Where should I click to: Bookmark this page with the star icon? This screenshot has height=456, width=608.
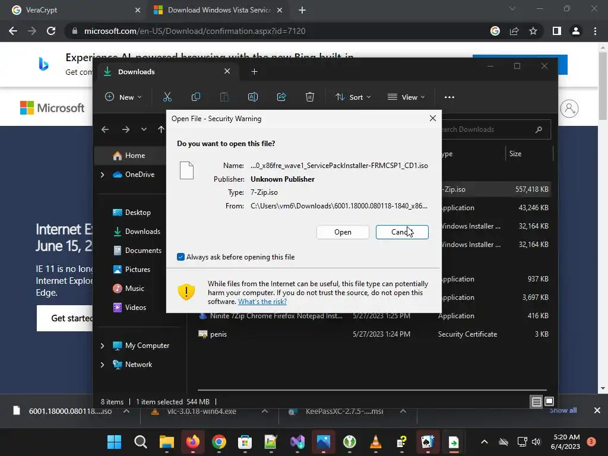pos(533,31)
